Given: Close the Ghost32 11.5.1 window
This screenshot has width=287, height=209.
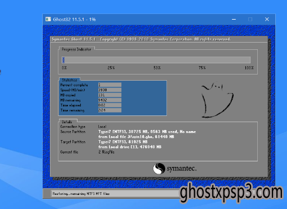Looking at the screenshot, I should pyautogui.click(x=267, y=19).
